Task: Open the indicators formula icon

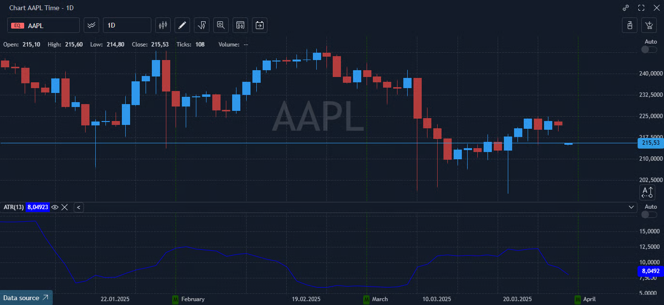Action: (202, 25)
